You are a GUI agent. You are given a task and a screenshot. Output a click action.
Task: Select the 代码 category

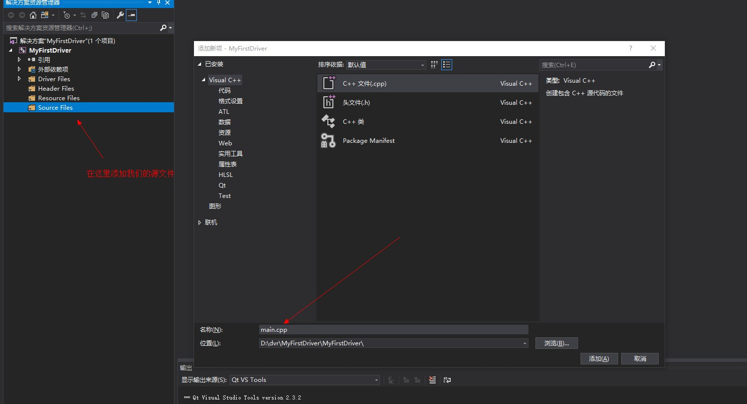click(x=225, y=90)
